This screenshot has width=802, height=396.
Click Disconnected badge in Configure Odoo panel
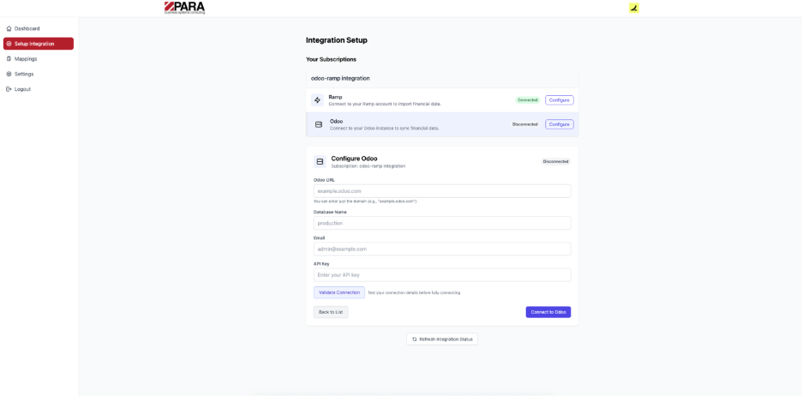pyautogui.click(x=555, y=162)
